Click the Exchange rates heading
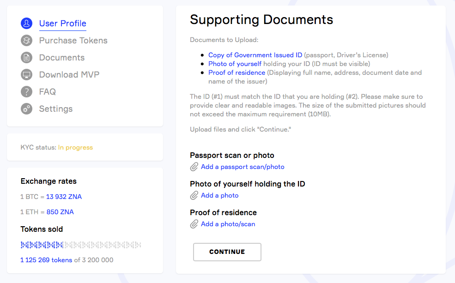 [x=49, y=181]
